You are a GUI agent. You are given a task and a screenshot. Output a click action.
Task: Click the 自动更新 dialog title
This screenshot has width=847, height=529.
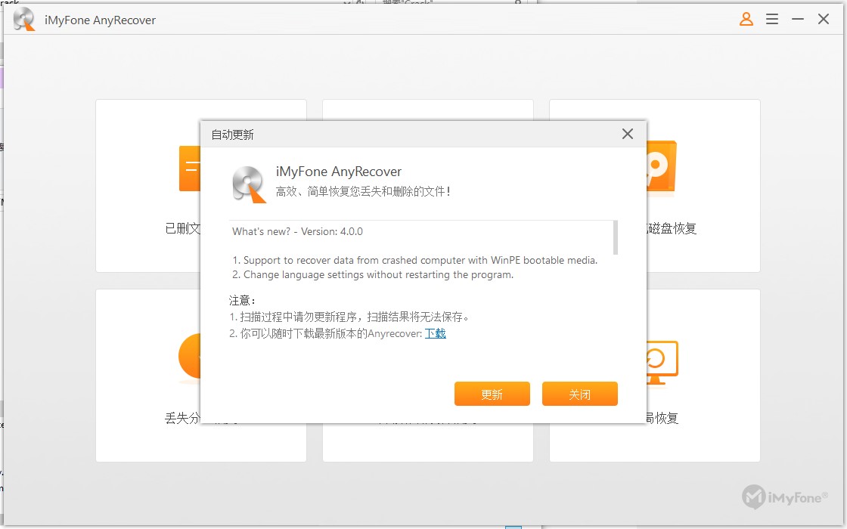click(x=232, y=135)
